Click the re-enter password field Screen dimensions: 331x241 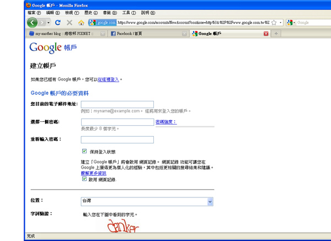tap(118, 140)
